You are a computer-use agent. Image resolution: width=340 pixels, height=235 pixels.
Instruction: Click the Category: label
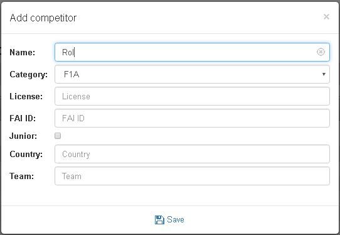pos(29,75)
